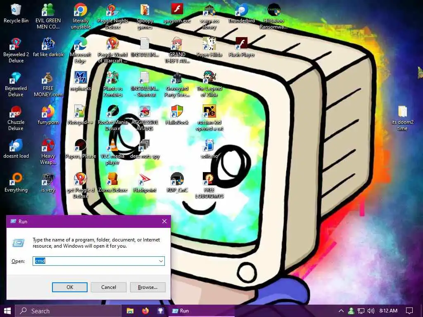Select the Run taskbar button
Viewport: 423px width, 317px height.
202,311
